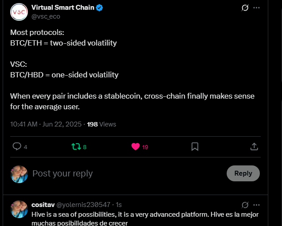
Task: Click the Virtual Smart Chain display name
Action: [63, 8]
